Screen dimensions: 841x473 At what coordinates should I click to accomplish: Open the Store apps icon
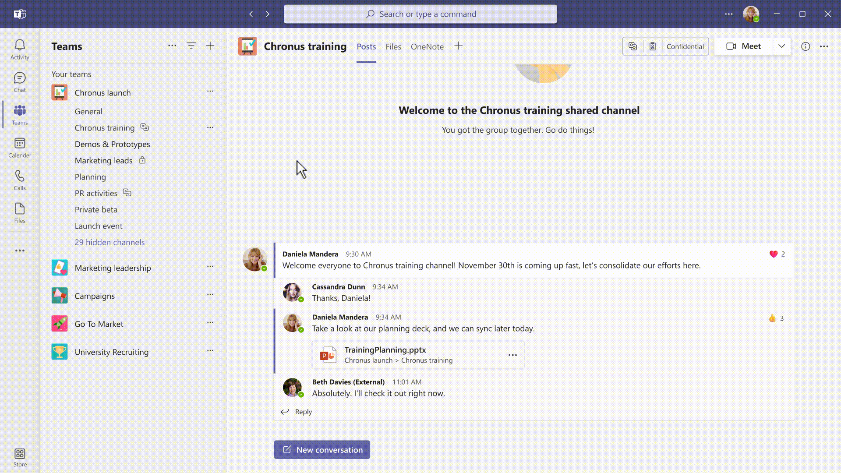click(20, 458)
